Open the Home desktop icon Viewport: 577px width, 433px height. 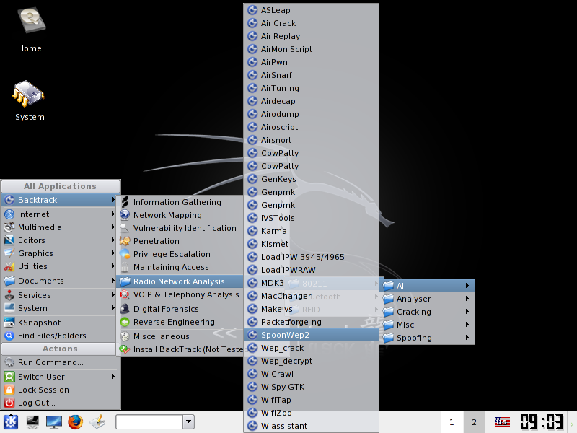point(30,30)
